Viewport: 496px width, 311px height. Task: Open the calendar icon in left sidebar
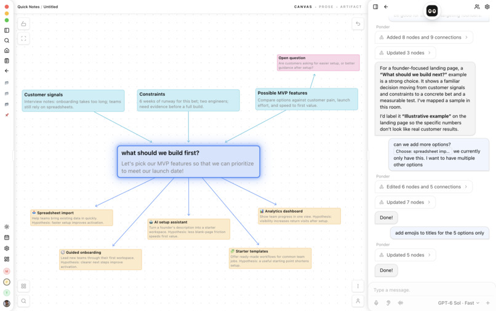click(x=7, y=237)
